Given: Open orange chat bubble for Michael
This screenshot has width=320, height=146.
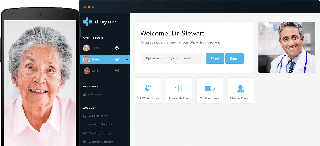Looking at the screenshot, I should [117, 71].
